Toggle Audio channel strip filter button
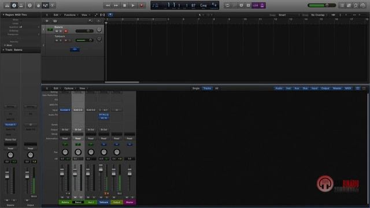Screen dimensions: 370x208 (279, 88)
